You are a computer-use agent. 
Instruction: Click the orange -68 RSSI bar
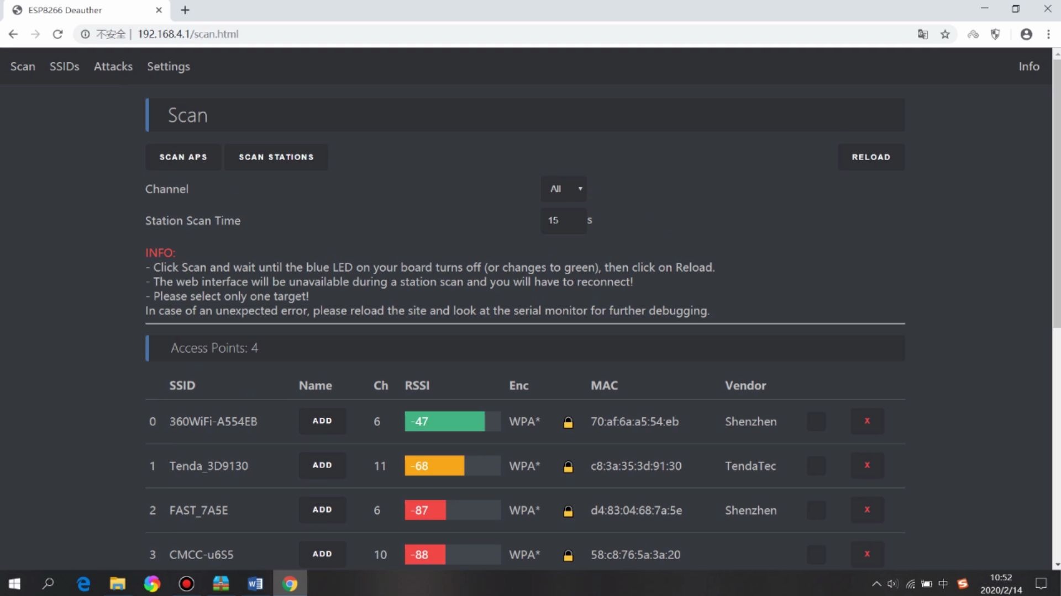(x=434, y=466)
